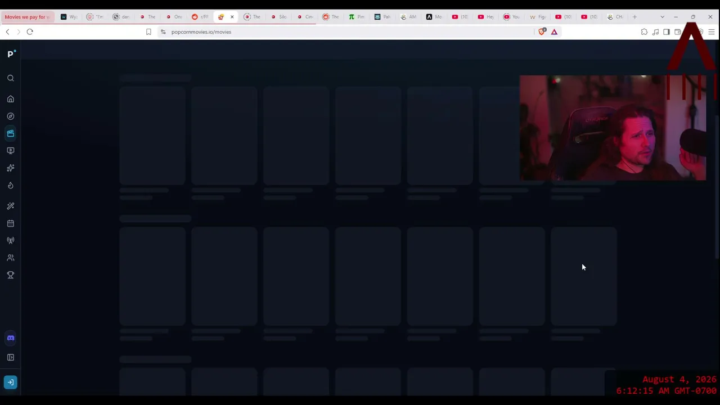
Task: Open the Brave Shields lion icon
Action: (542, 31)
